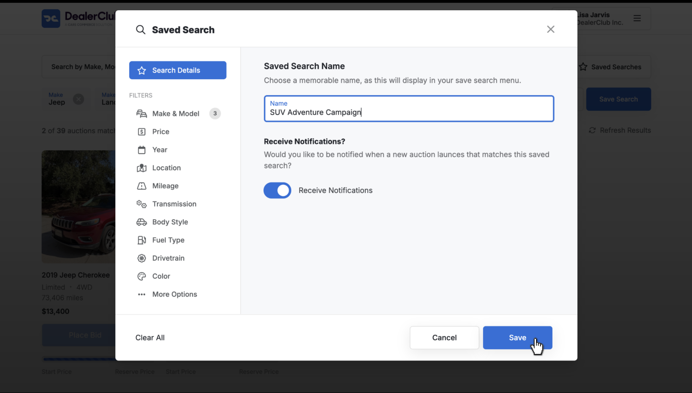The width and height of the screenshot is (692, 393).
Task: Open the Year filter section
Action: [178, 150]
